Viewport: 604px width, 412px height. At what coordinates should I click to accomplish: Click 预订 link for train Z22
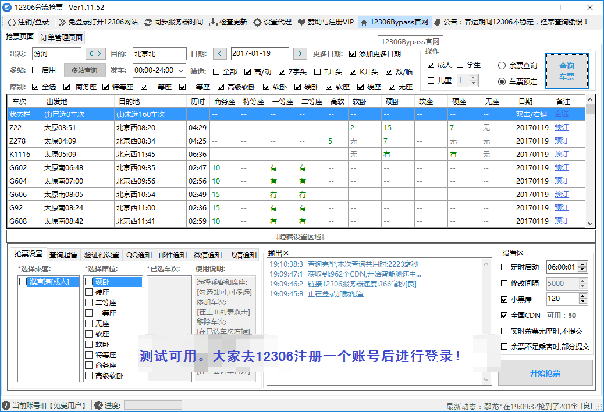562,127
